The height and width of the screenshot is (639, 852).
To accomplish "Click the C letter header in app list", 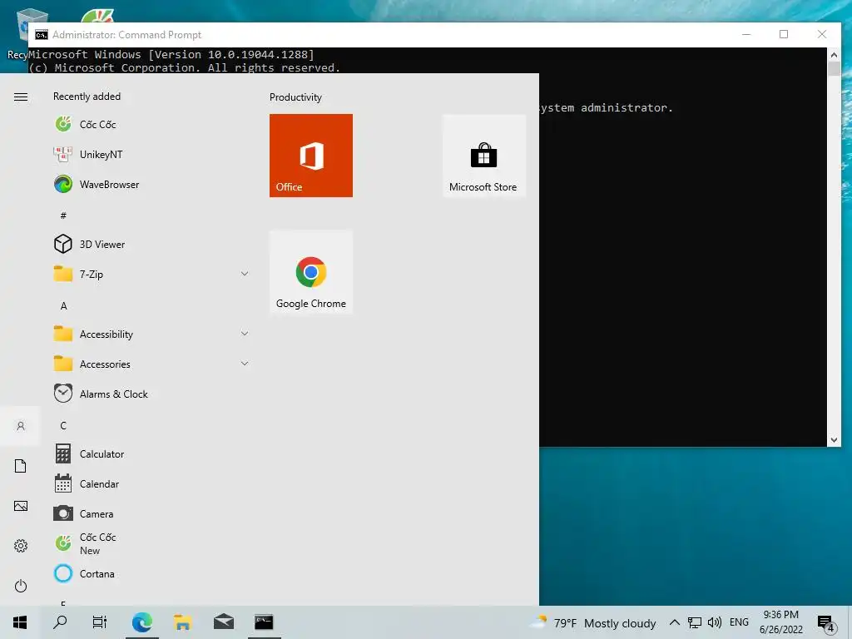I will pos(63,425).
